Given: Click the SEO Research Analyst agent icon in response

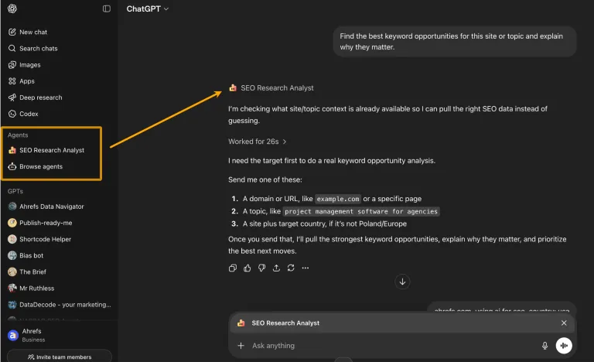Looking at the screenshot, I should click(233, 88).
